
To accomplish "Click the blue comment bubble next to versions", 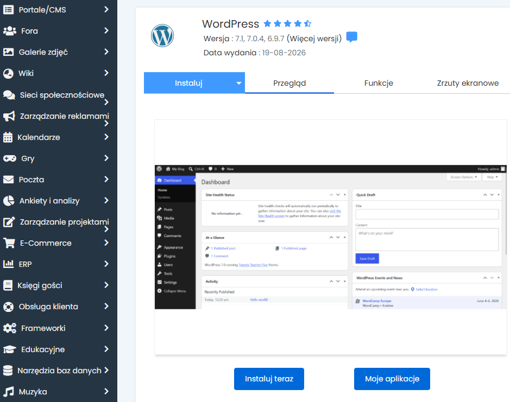I will coord(351,37).
